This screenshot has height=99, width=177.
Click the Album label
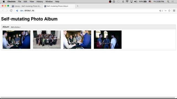click(6, 27)
